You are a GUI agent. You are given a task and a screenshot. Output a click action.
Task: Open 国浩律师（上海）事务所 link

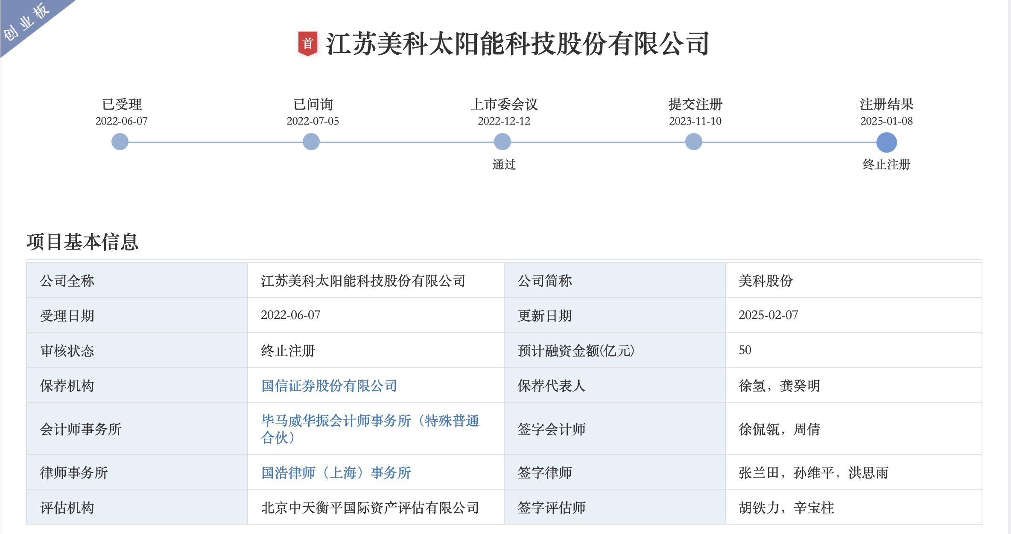pos(336,473)
